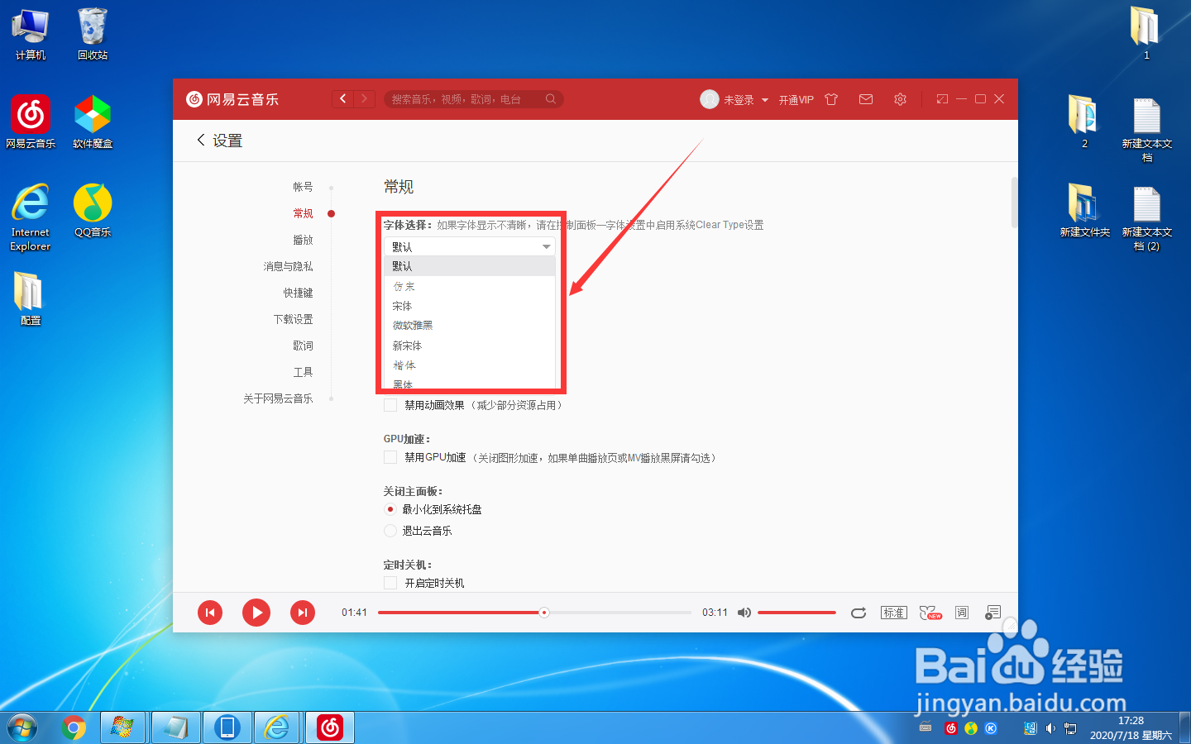
Task: Open QQ音乐 desktop icon
Action: pos(93,211)
